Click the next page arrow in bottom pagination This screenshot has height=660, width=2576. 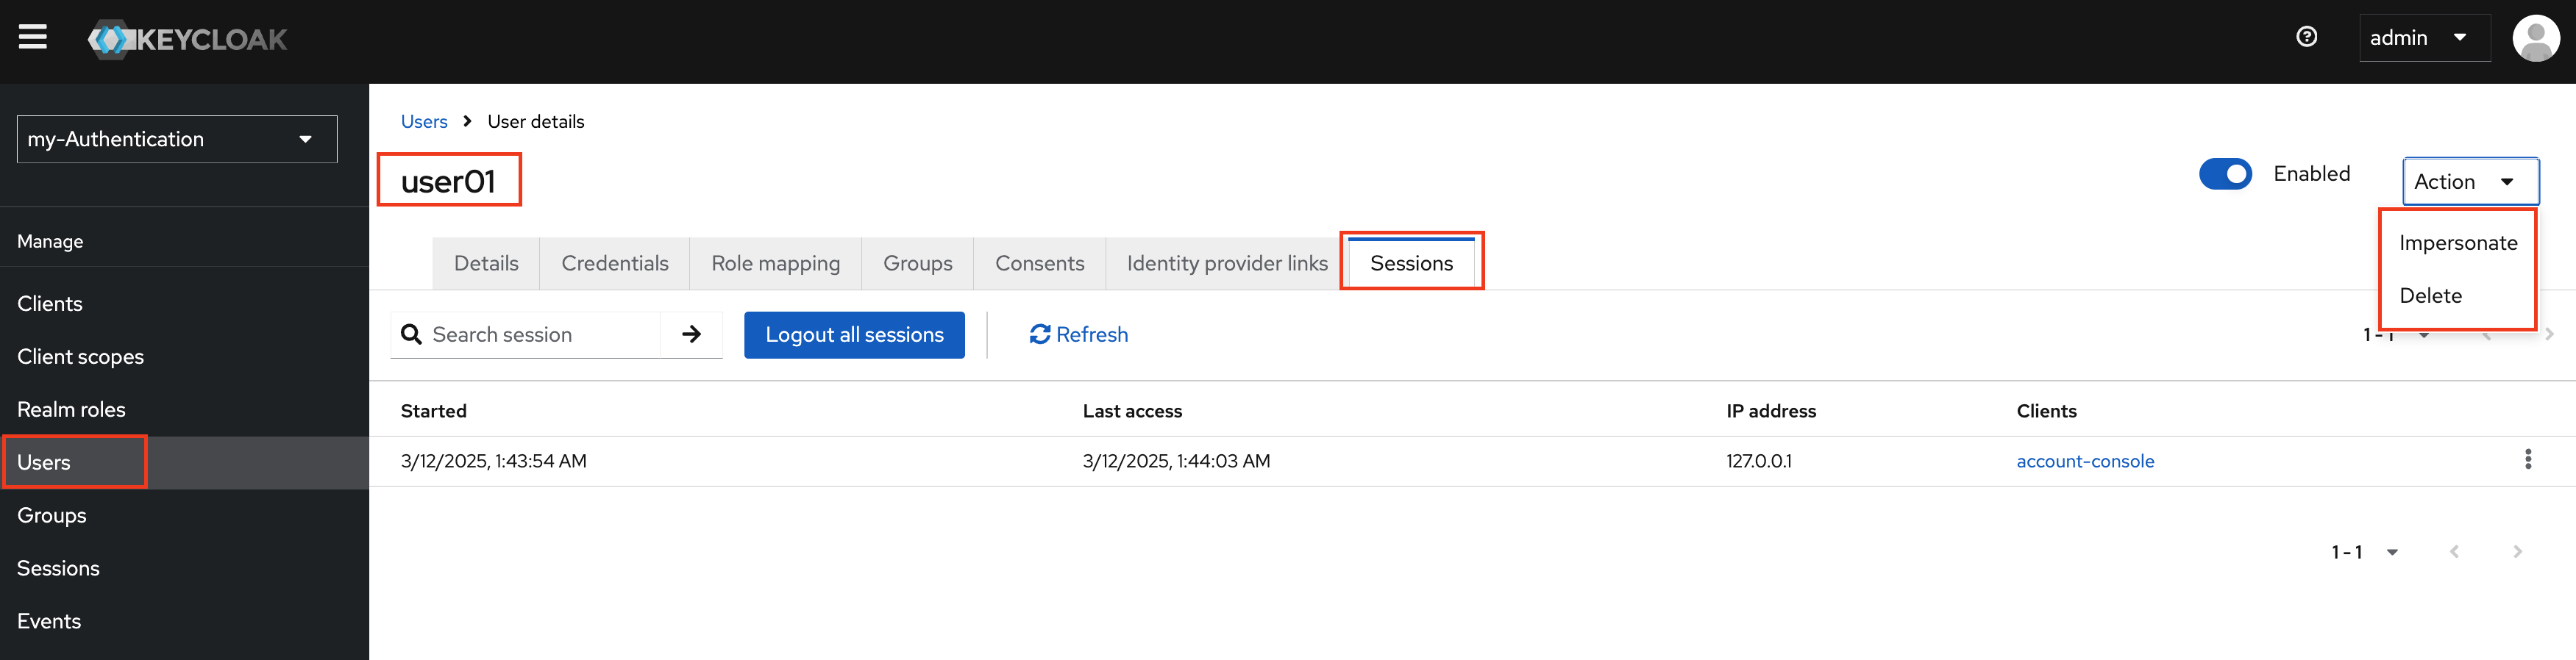(x=2517, y=551)
